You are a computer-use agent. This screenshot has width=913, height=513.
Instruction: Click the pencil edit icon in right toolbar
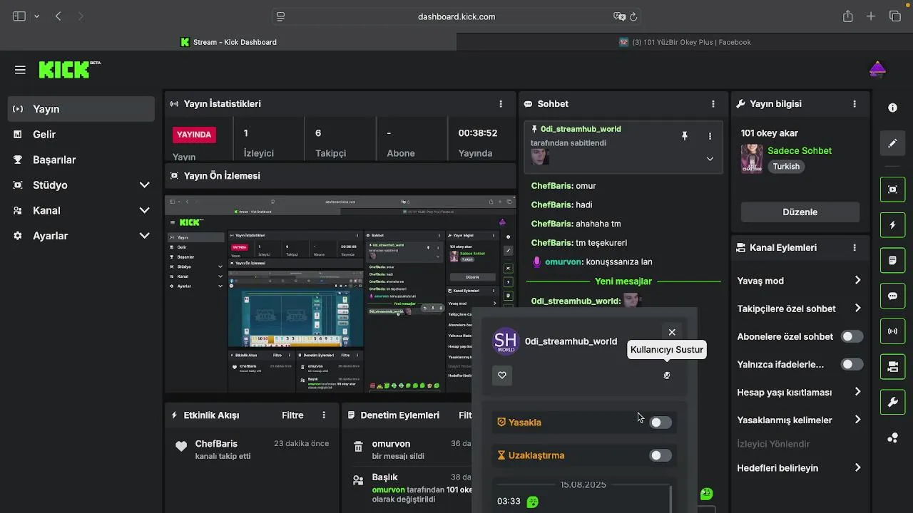click(x=892, y=143)
